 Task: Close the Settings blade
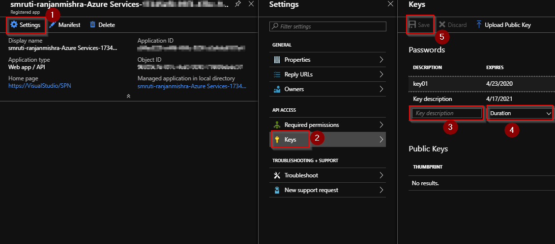point(390,4)
